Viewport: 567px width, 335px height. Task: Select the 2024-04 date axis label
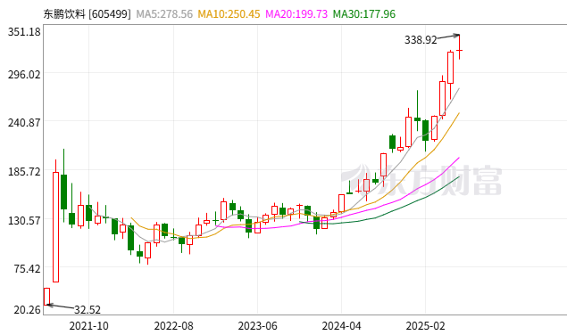click(341, 326)
